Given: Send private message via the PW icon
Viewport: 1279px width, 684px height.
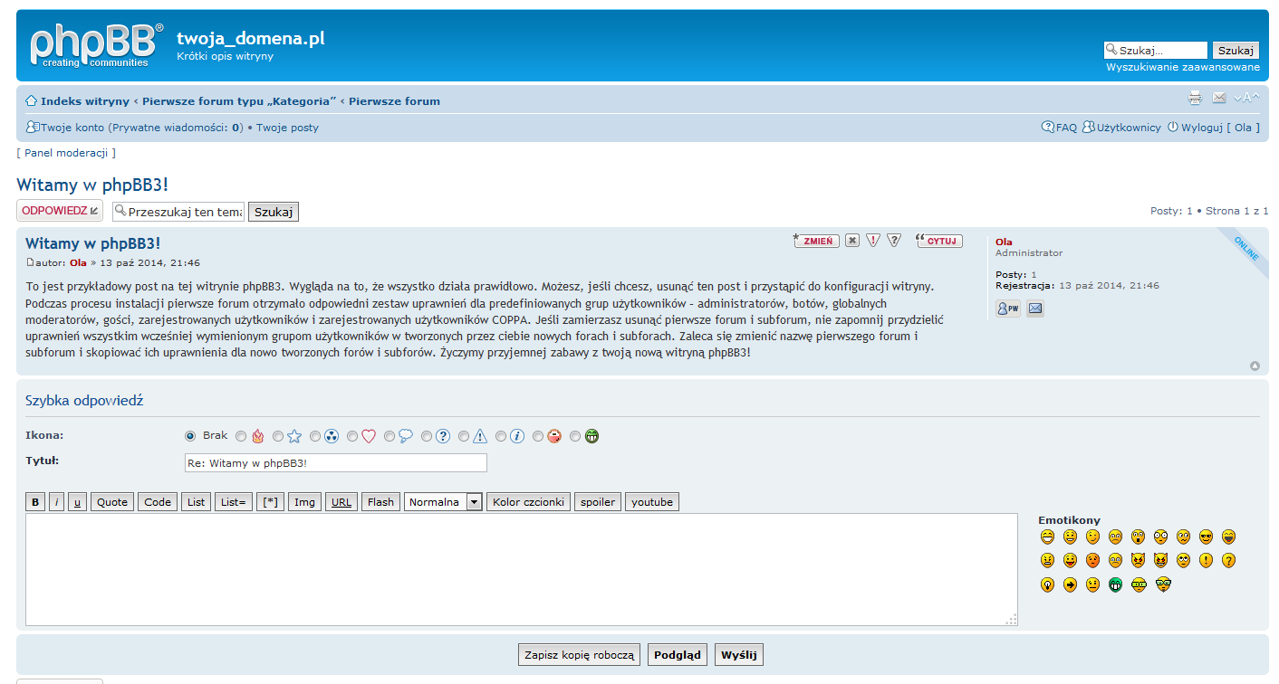Looking at the screenshot, I should point(1007,309).
